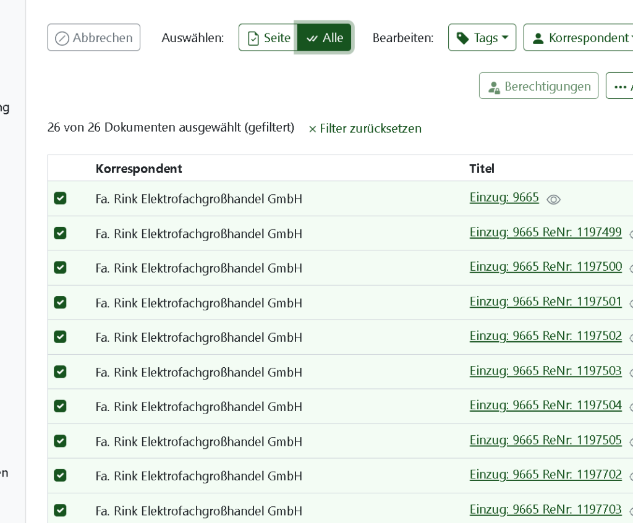Select the Seite page selection button
The image size is (633, 523).
click(268, 38)
